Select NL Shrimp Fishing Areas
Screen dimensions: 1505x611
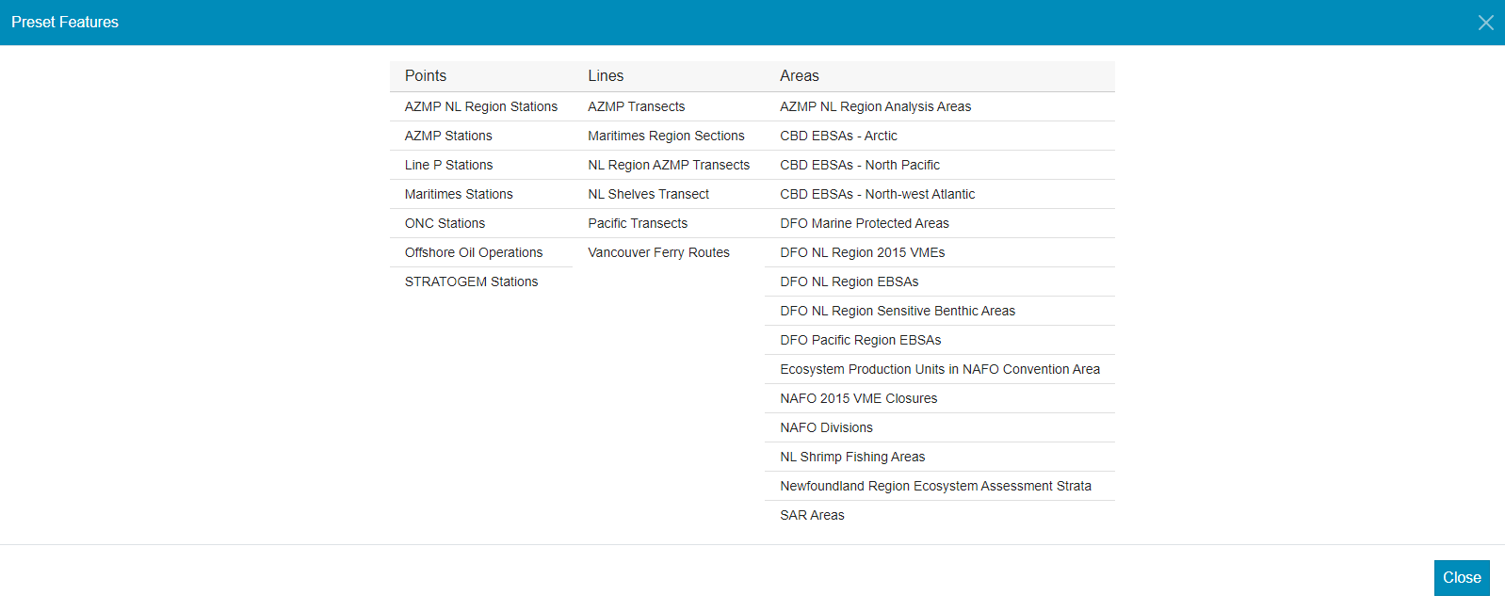click(x=940, y=457)
